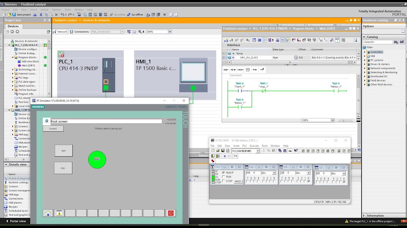Toggle bit 0 checkbox in MB 0 panel
This screenshot has height=228, width=407.
pos(274,181)
